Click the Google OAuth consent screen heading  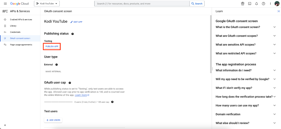point(237,21)
